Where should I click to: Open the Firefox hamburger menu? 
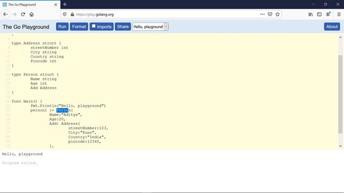[339, 14]
